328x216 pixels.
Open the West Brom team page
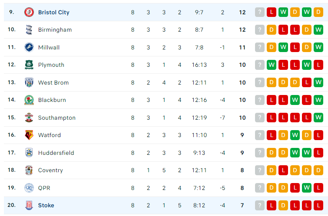click(53, 82)
